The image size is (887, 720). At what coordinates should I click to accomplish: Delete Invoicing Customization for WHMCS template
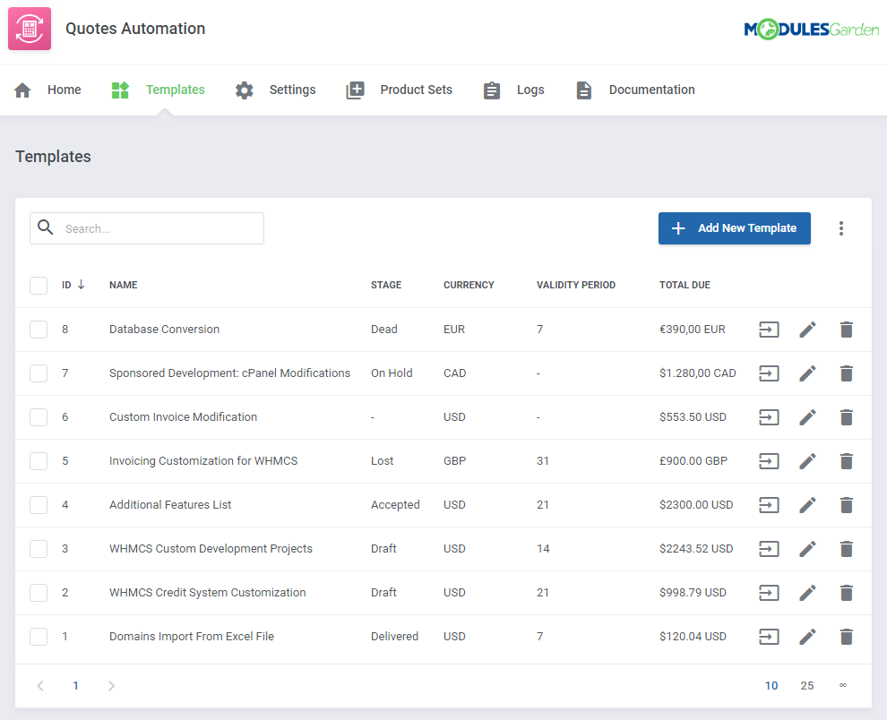coord(847,461)
